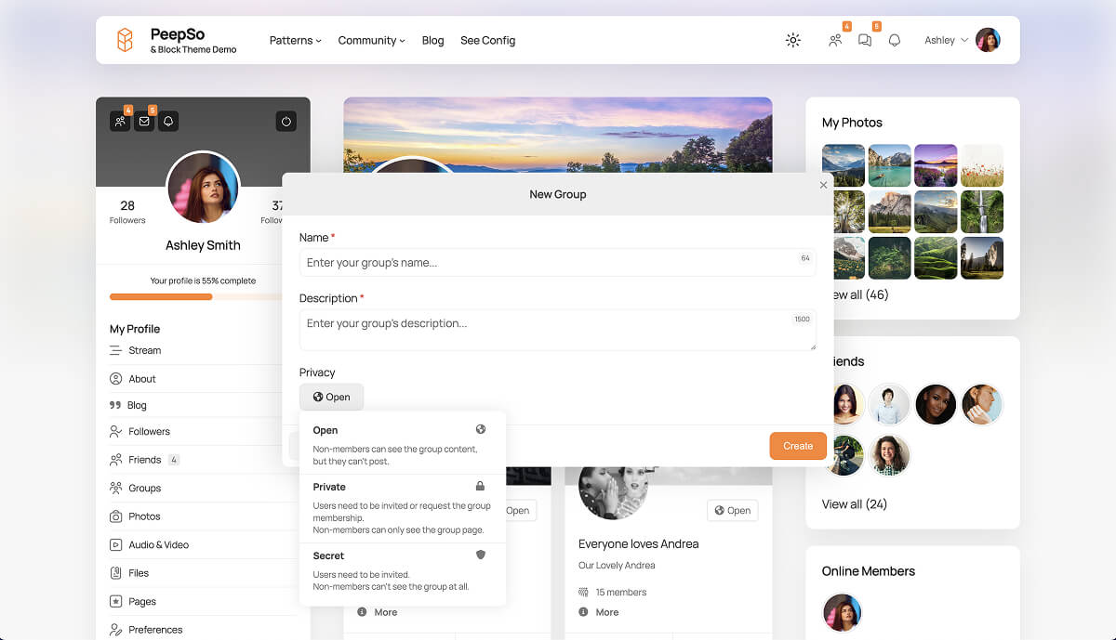Screen dimensions: 1116x640
Task: Expand More on Everyone loves Andrea card
Action: [600, 612]
